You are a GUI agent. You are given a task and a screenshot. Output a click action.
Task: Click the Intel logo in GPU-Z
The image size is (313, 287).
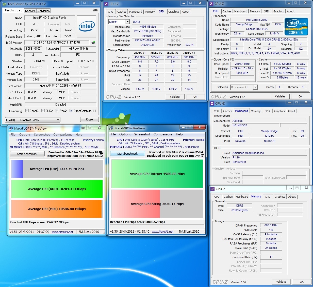pos(87,27)
